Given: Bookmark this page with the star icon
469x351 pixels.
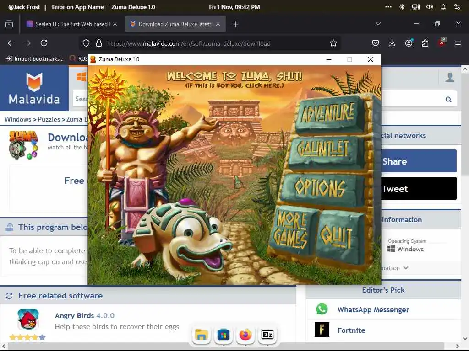Looking at the screenshot, I should click(333, 43).
